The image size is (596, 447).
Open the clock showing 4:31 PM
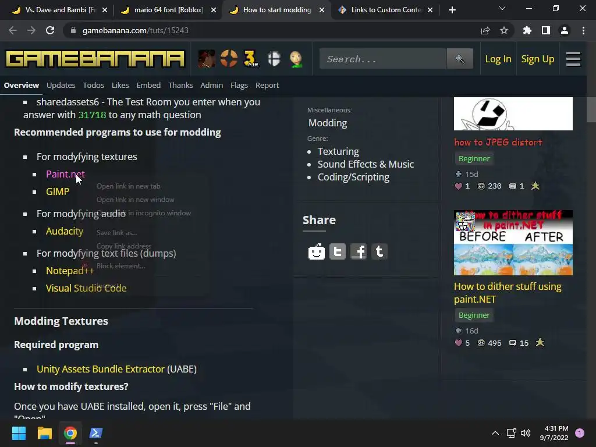coord(554,433)
